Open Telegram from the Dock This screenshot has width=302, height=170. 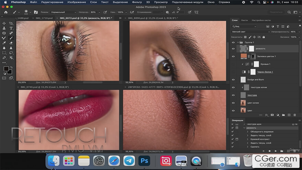(129, 161)
